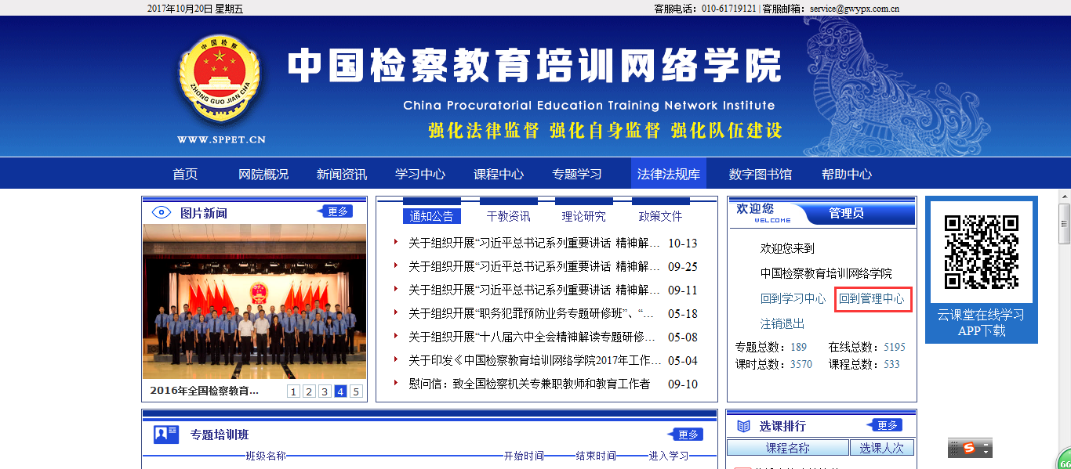1071x469 pixels.
Task: Click the 开始时间 column heading
Action: 524,456
